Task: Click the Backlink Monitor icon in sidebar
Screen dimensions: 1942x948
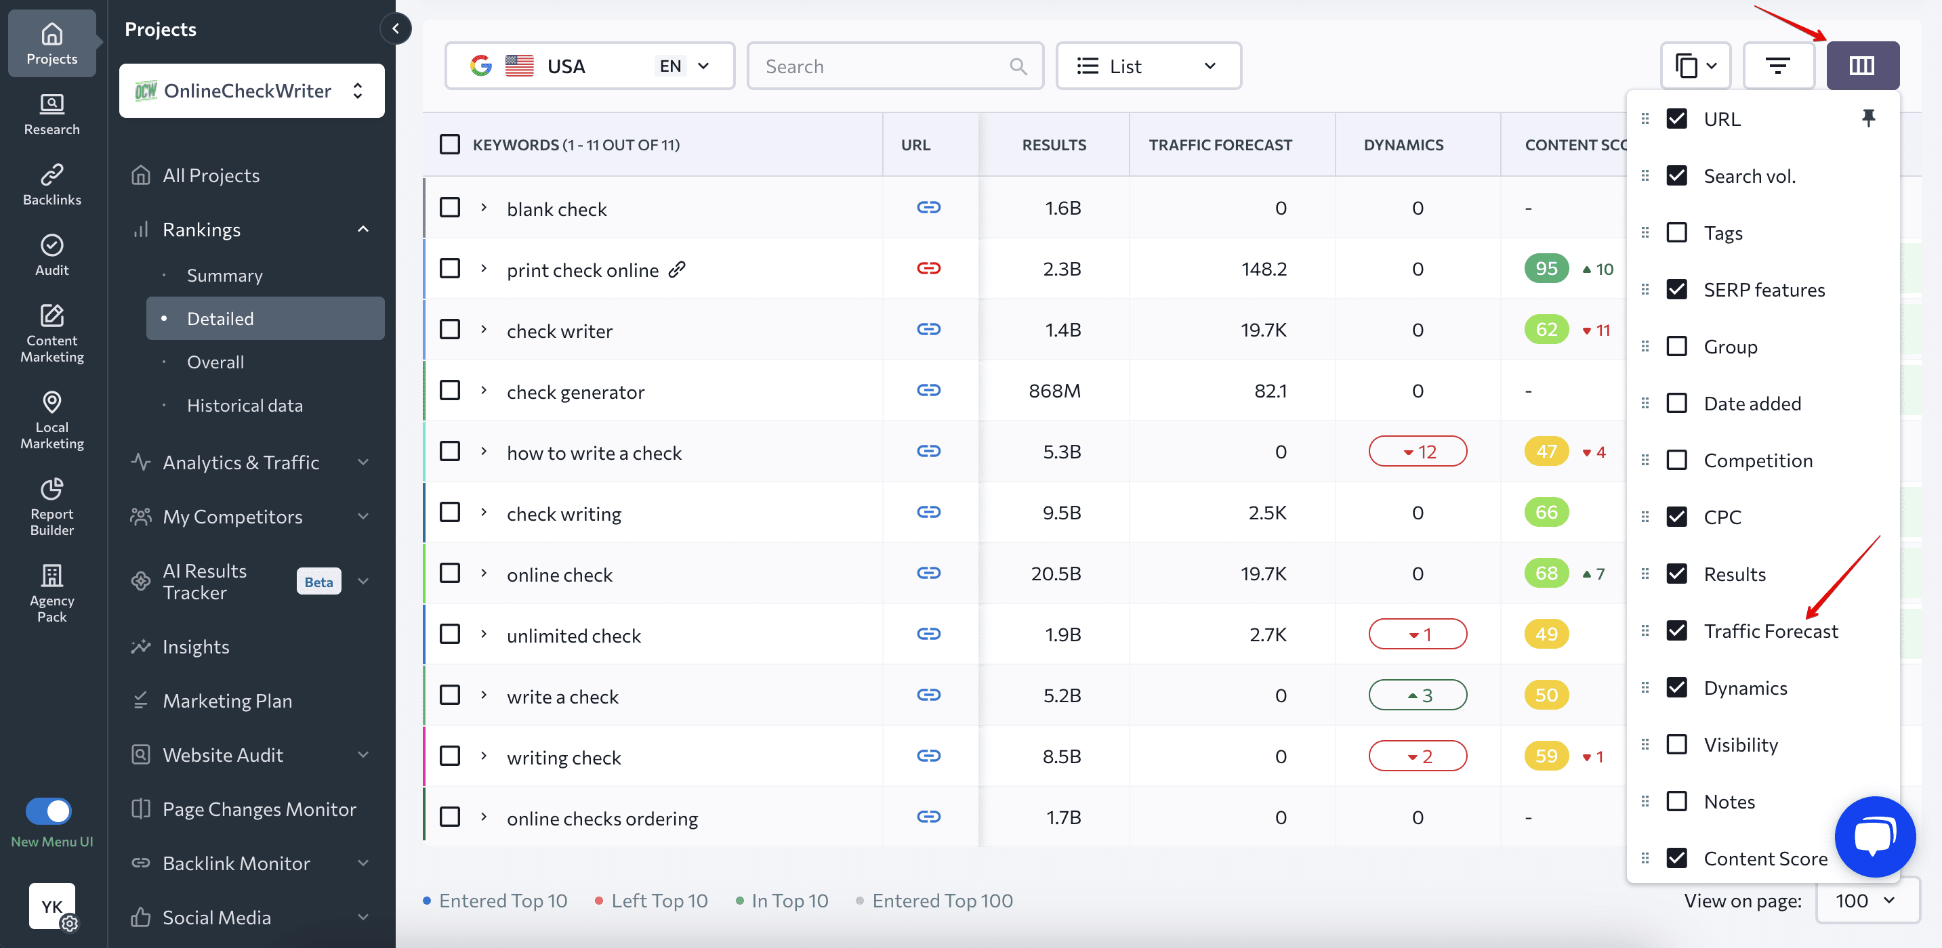Action: coord(140,863)
